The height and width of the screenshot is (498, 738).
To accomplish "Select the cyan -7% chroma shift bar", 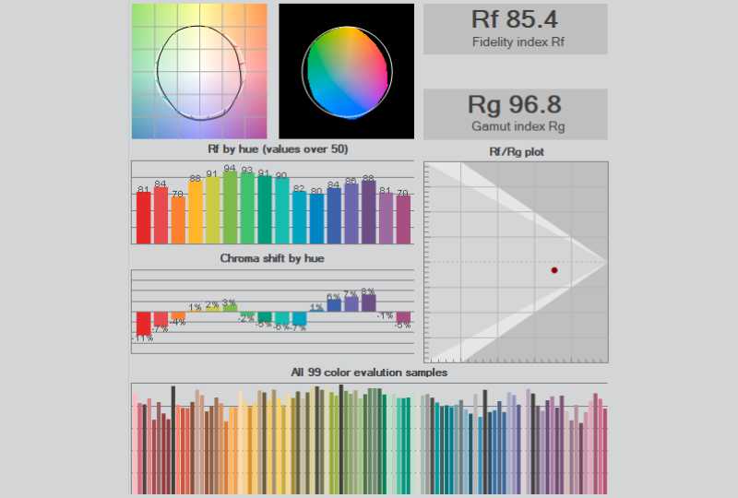I will (299, 318).
